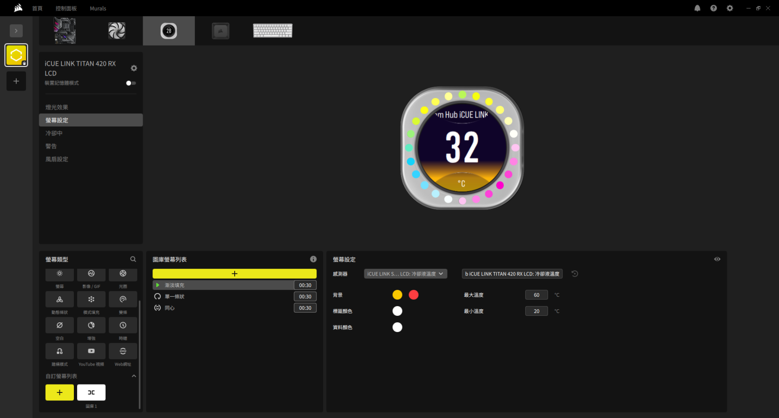Click the red 背景 color swatch
The height and width of the screenshot is (418, 779).
click(414, 295)
